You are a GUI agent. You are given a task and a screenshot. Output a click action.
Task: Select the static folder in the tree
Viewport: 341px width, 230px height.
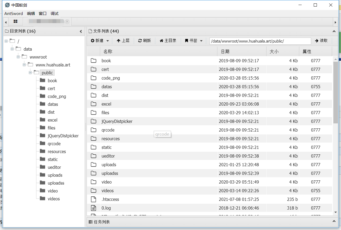point(53,159)
